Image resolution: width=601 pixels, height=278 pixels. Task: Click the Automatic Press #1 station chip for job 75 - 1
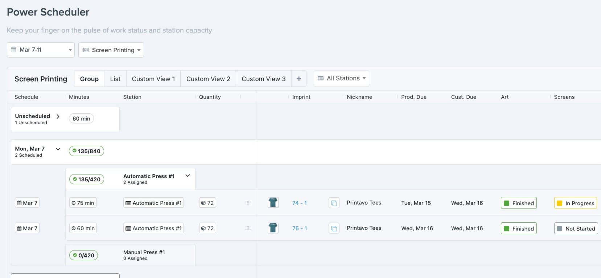(153, 228)
